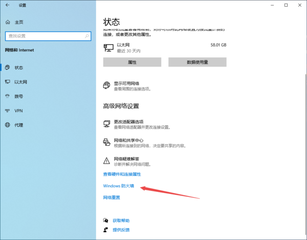Select the 代理 globe icon
The image size is (307, 240).
tap(8, 125)
